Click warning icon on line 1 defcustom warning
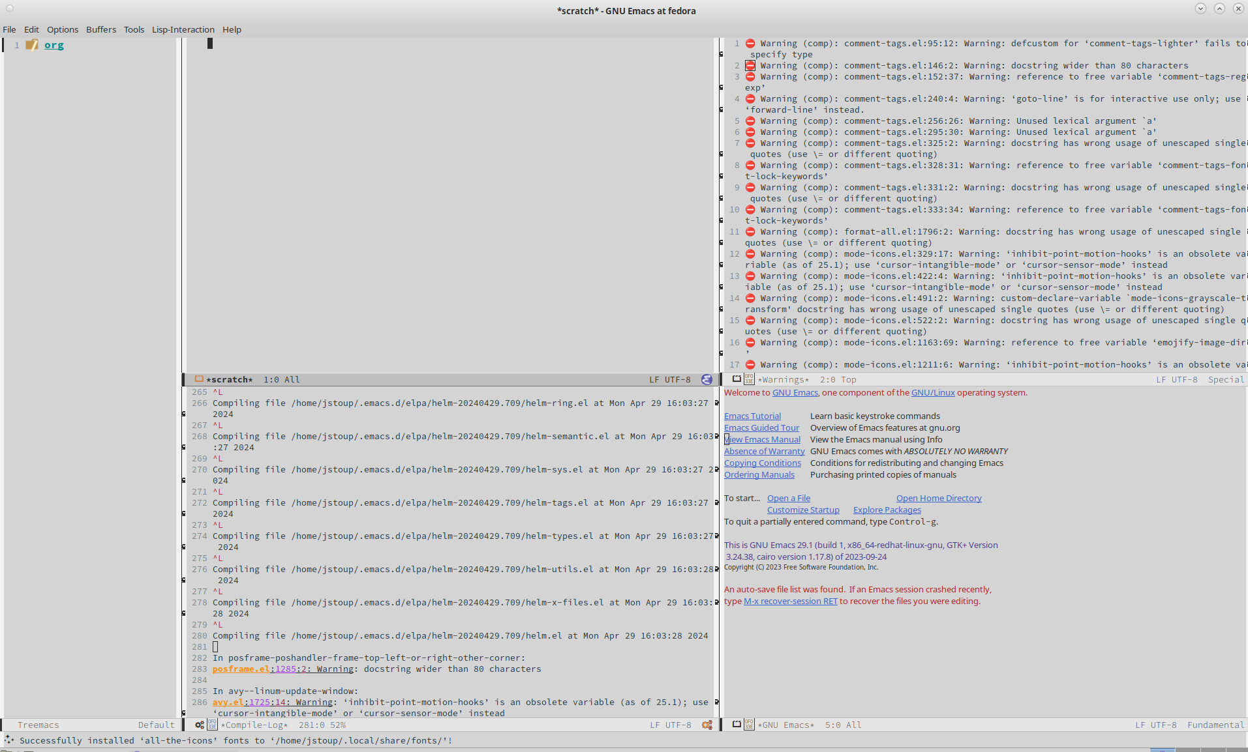The height and width of the screenshot is (752, 1248). click(750, 43)
